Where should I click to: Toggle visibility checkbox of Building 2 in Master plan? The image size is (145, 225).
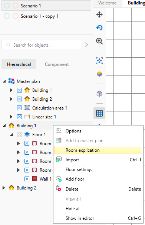19,99
